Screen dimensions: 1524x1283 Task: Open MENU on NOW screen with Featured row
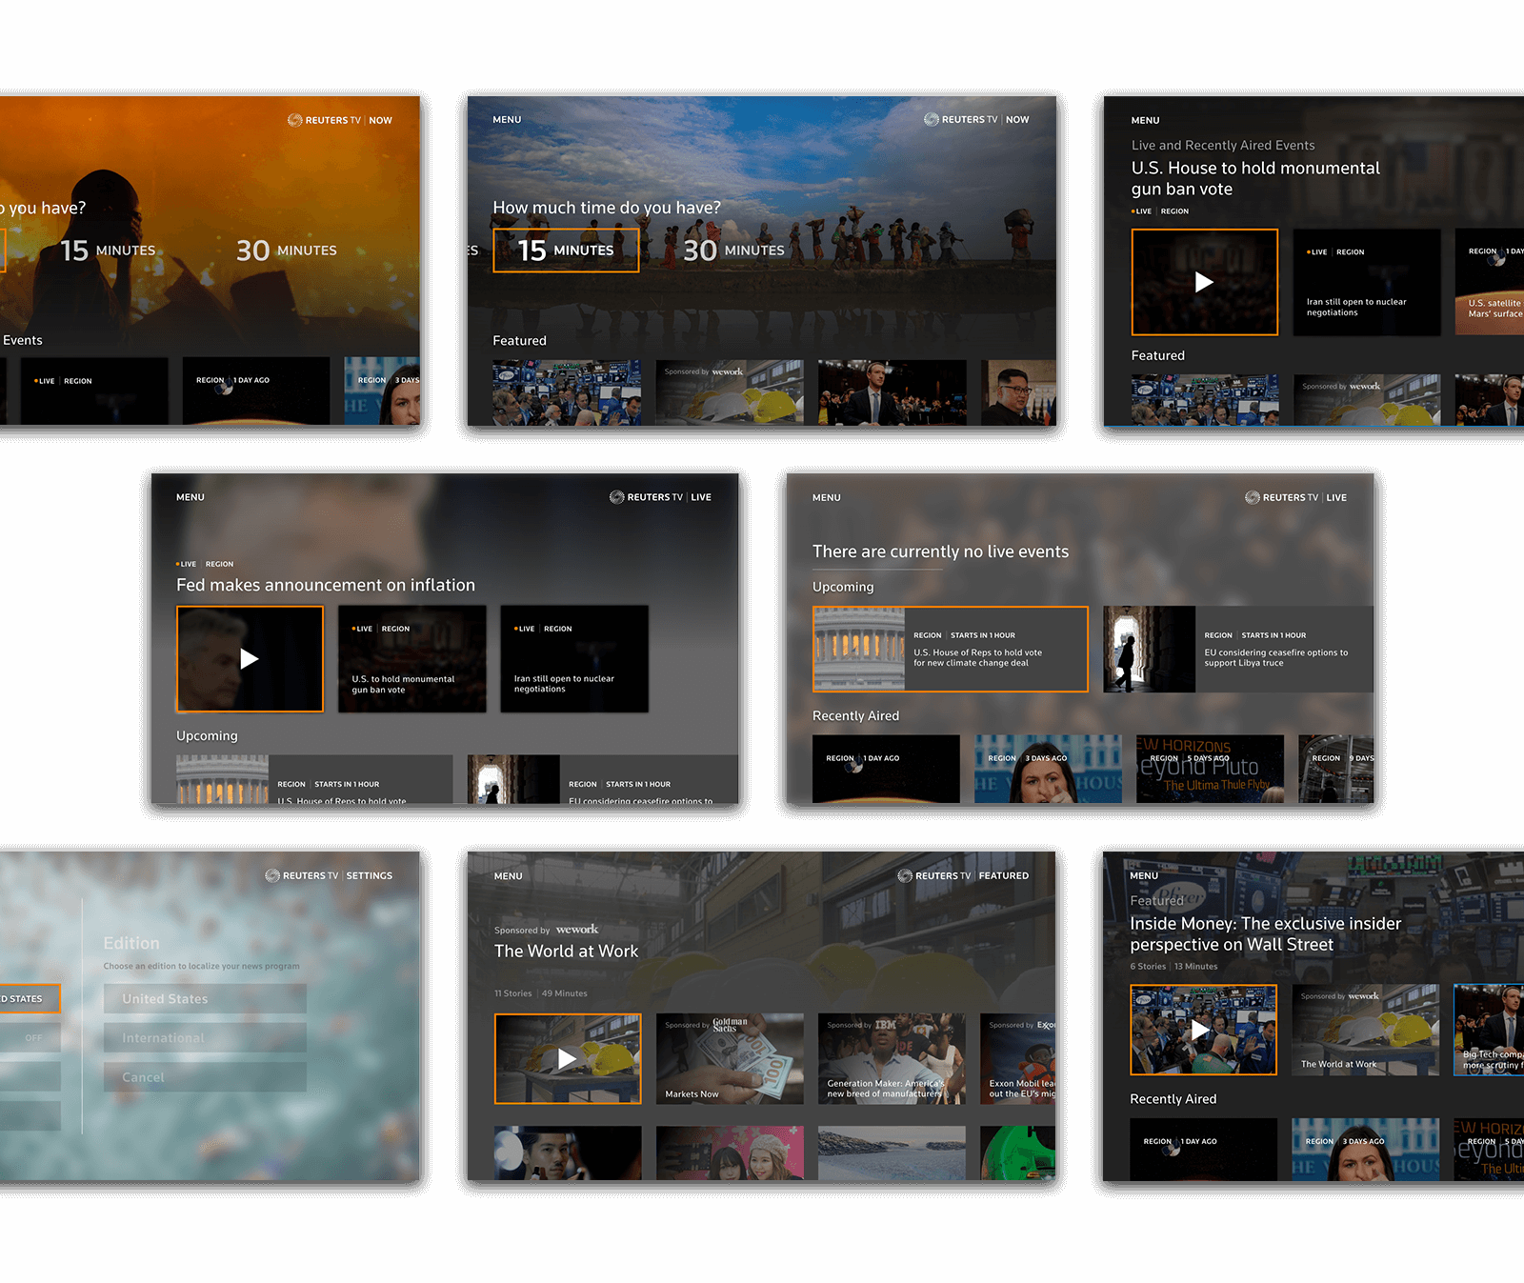coord(507,120)
